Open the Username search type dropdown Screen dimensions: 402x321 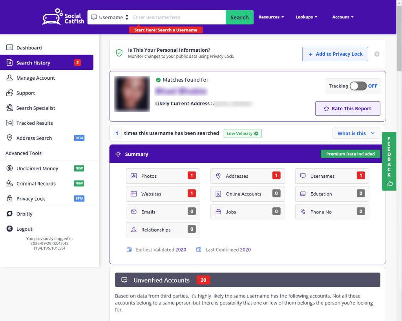[x=110, y=17]
